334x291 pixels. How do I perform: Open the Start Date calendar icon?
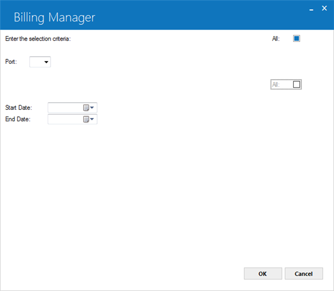point(86,108)
